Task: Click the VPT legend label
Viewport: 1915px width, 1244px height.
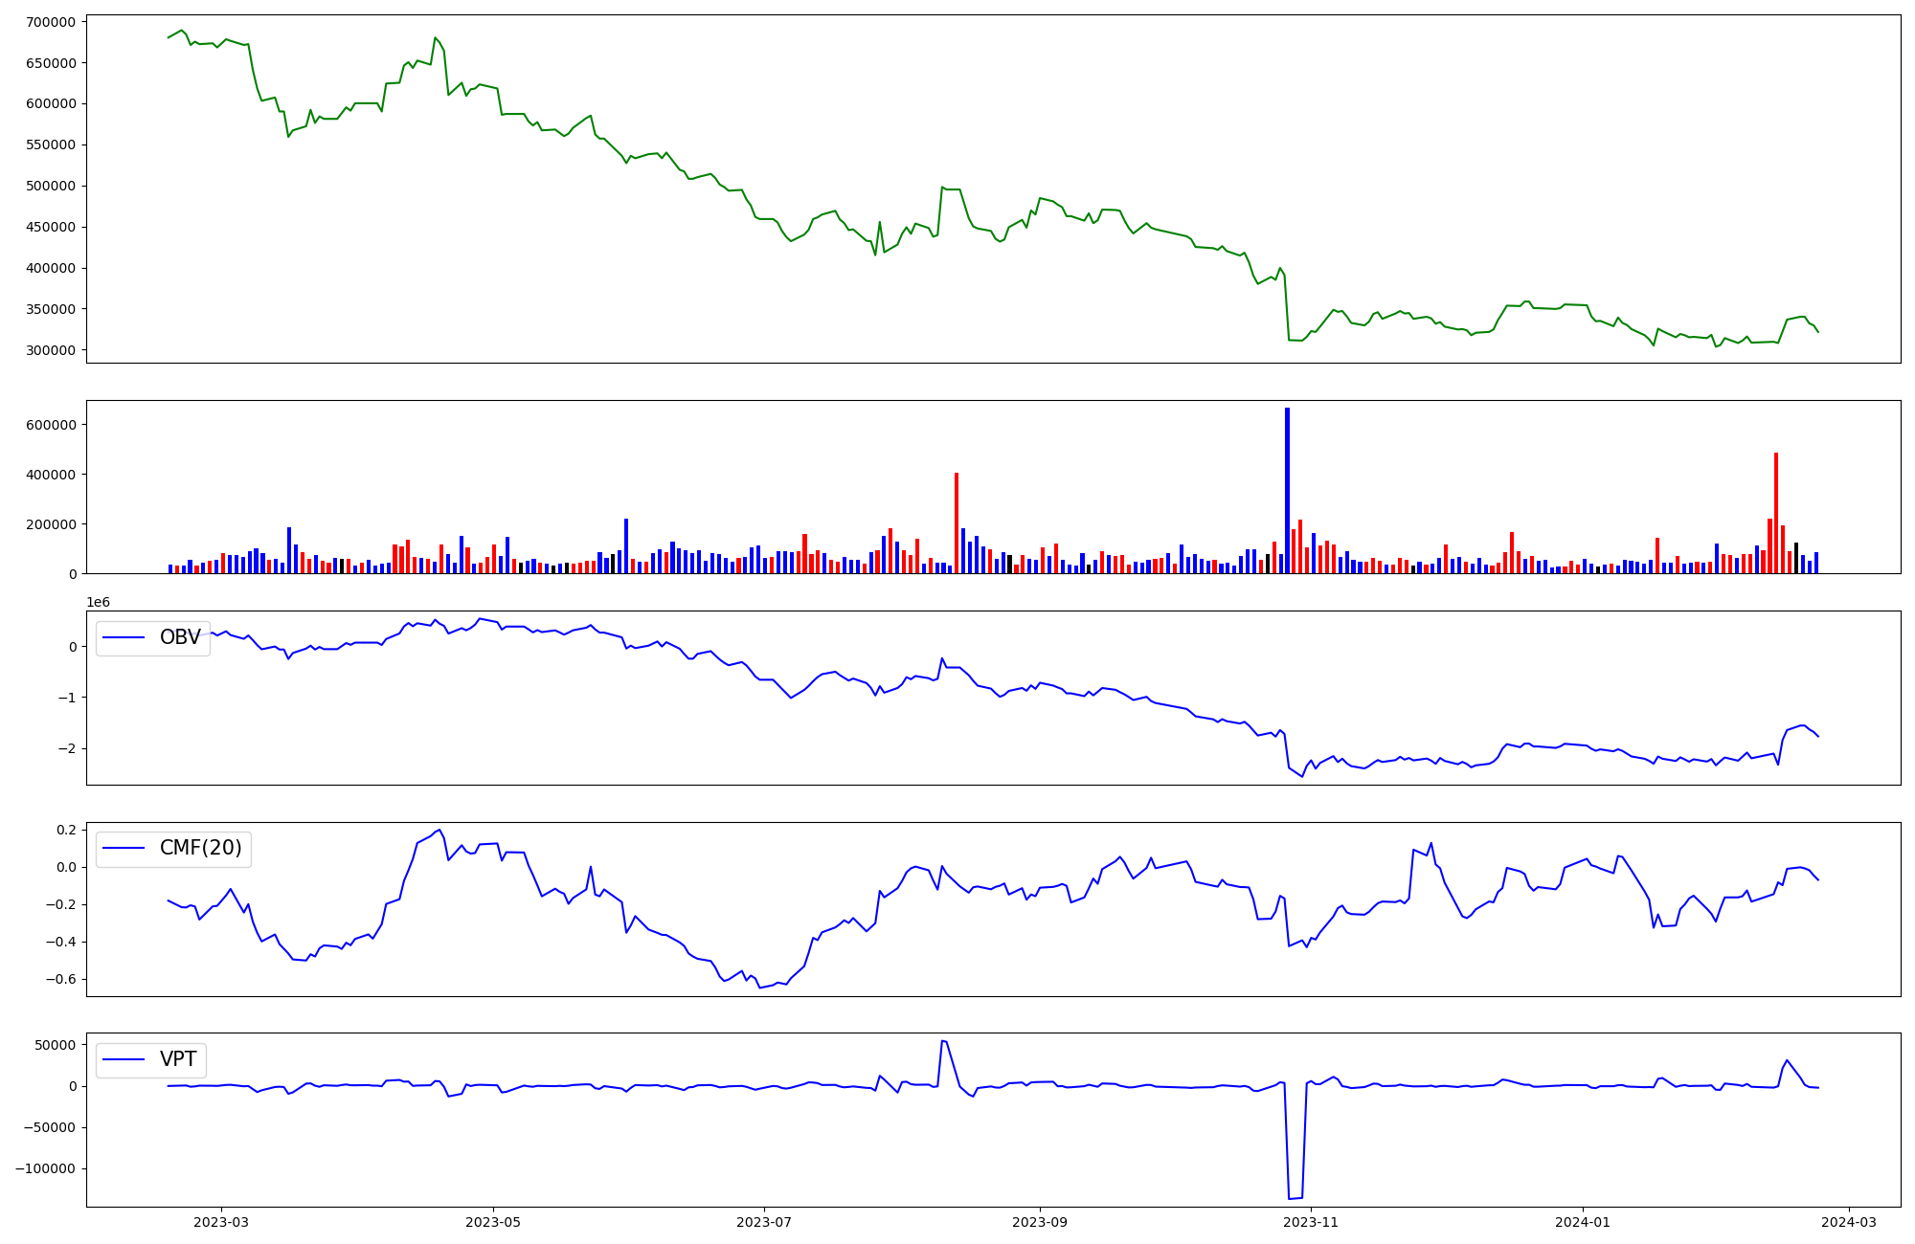Action: [x=178, y=1059]
